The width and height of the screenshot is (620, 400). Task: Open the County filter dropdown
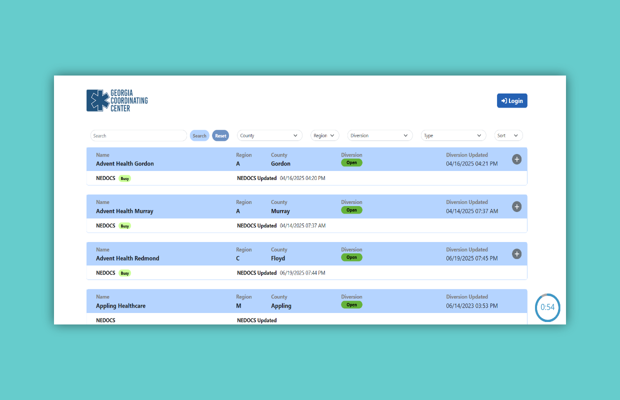click(269, 135)
